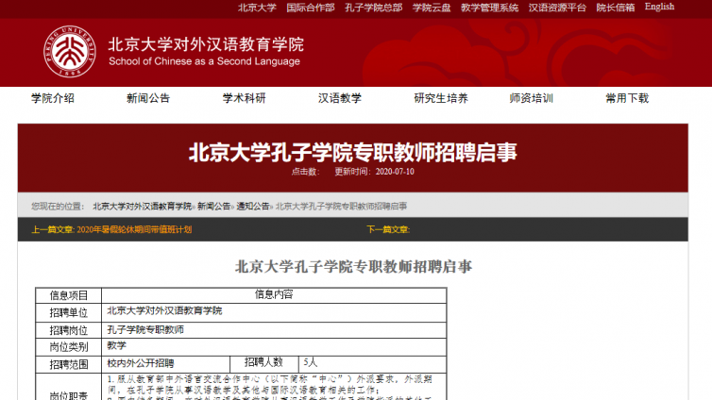Viewport: 712px width, 400px height.
Task: Select the 招聘范围 row label
Action: click(x=69, y=364)
